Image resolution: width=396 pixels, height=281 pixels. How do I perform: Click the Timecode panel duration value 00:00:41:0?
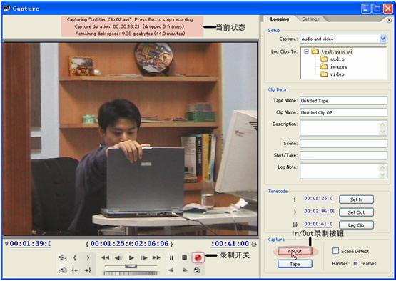318,224
